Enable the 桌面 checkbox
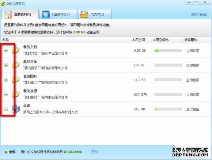Viewport: 212px width, 160px height. point(6,109)
